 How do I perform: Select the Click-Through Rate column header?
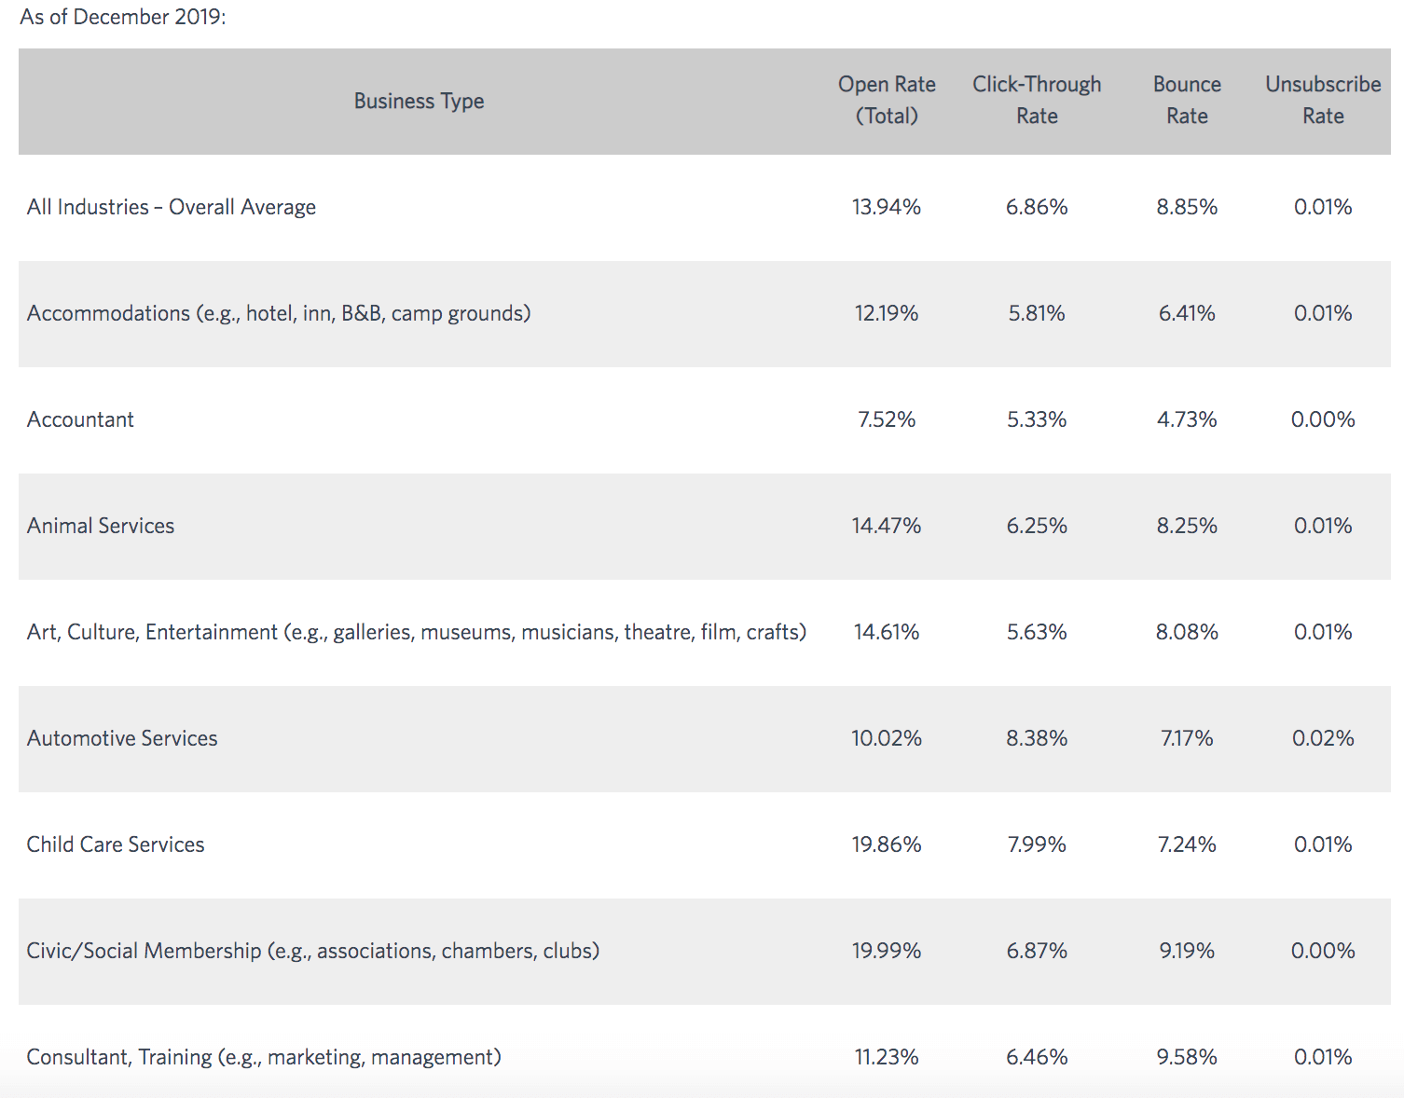click(x=1037, y=100)
